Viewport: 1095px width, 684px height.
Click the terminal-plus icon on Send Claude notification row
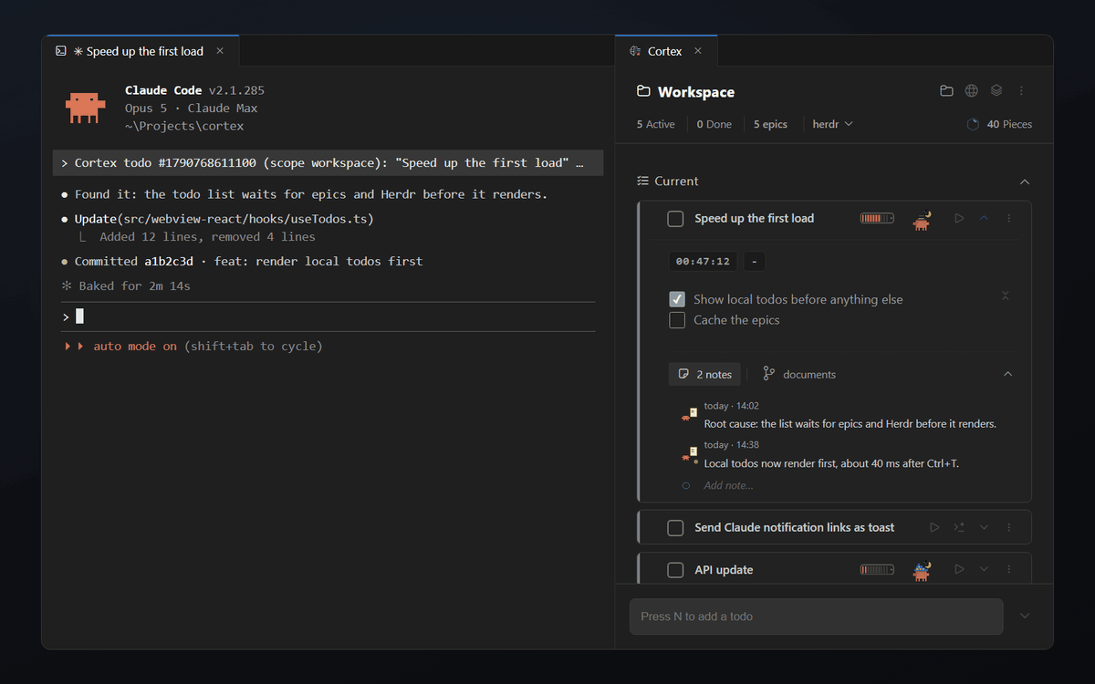coord(959,528)
